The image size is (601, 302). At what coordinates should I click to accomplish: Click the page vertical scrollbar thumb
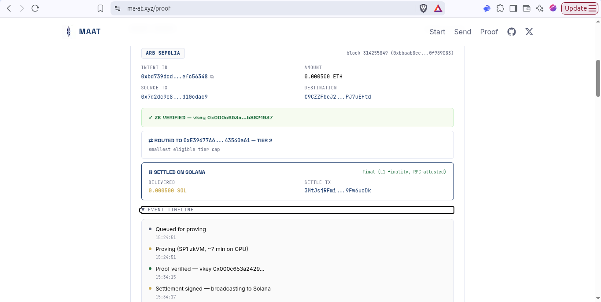(x=598, y=78)
